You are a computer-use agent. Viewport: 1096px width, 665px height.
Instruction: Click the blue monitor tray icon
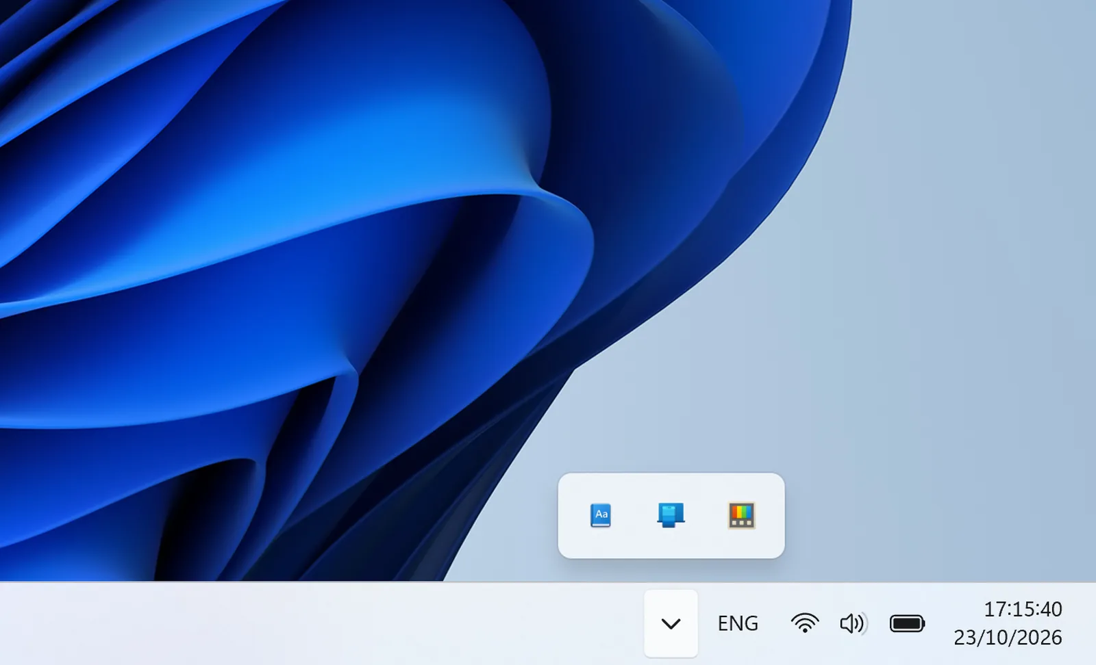click(671, 515)
